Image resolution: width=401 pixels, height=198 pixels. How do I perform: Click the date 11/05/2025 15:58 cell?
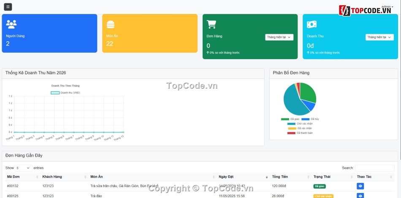232,196
